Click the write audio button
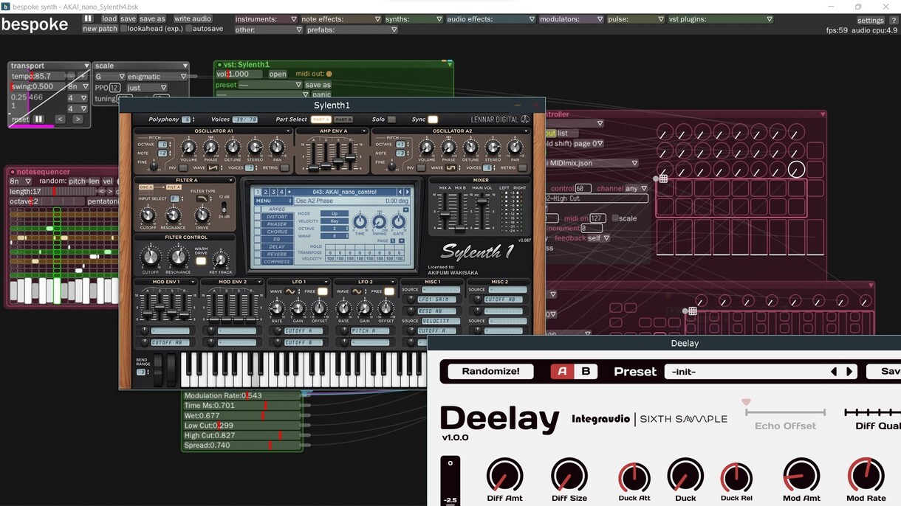901x506 pixels. 193,19
